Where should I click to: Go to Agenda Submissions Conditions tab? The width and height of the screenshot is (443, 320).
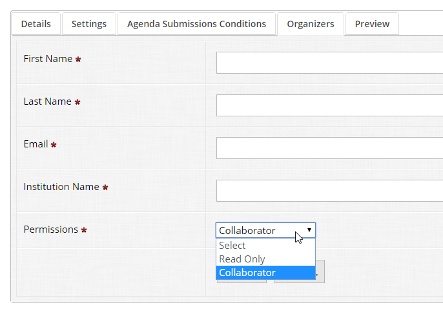pyautogui.click(x=196, y=24)
